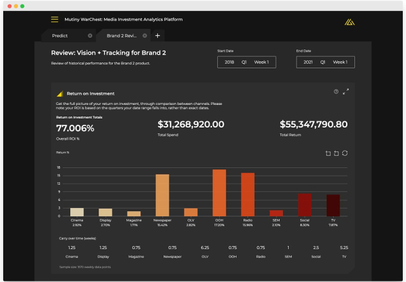
Task: Click the $55,347,790.80 Total Return value
Action: (x=314, y=124)
